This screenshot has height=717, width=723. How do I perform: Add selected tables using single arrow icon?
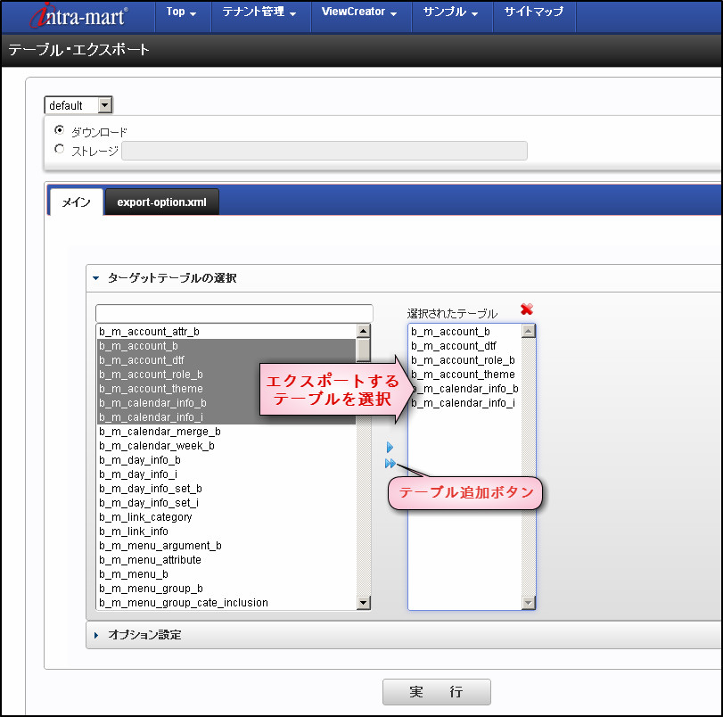point(389,447)
